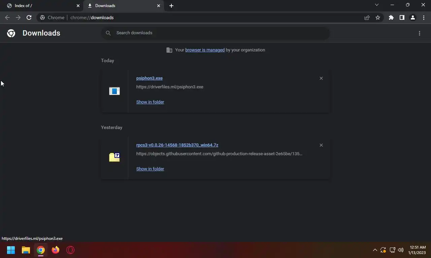Open the psiphon3.exe download link

click(150, 78)
